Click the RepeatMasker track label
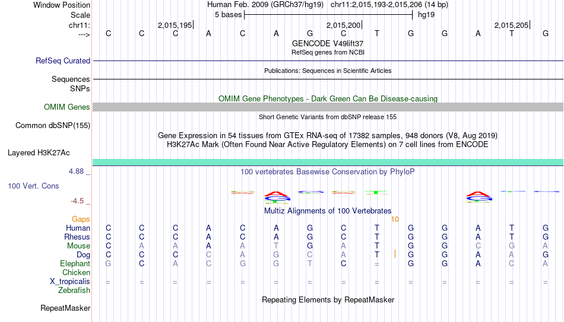 pos(65,308)
